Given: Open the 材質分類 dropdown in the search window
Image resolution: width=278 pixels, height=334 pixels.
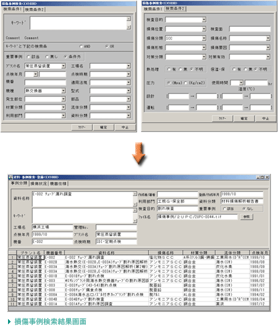Looking at the screenshot, I should coord(63,108).
